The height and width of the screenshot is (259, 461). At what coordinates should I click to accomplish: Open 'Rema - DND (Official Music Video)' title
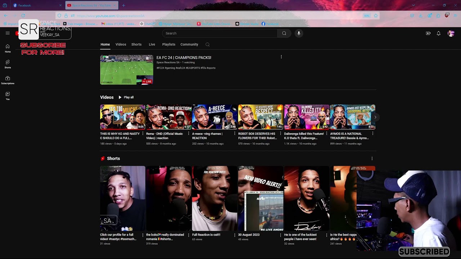(165, 136)
